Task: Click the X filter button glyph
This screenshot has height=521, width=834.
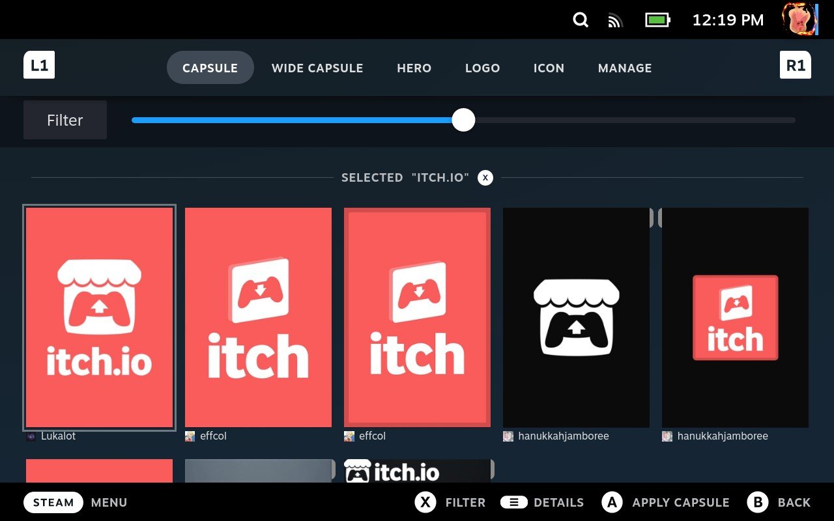Action: tap(425, 502)
